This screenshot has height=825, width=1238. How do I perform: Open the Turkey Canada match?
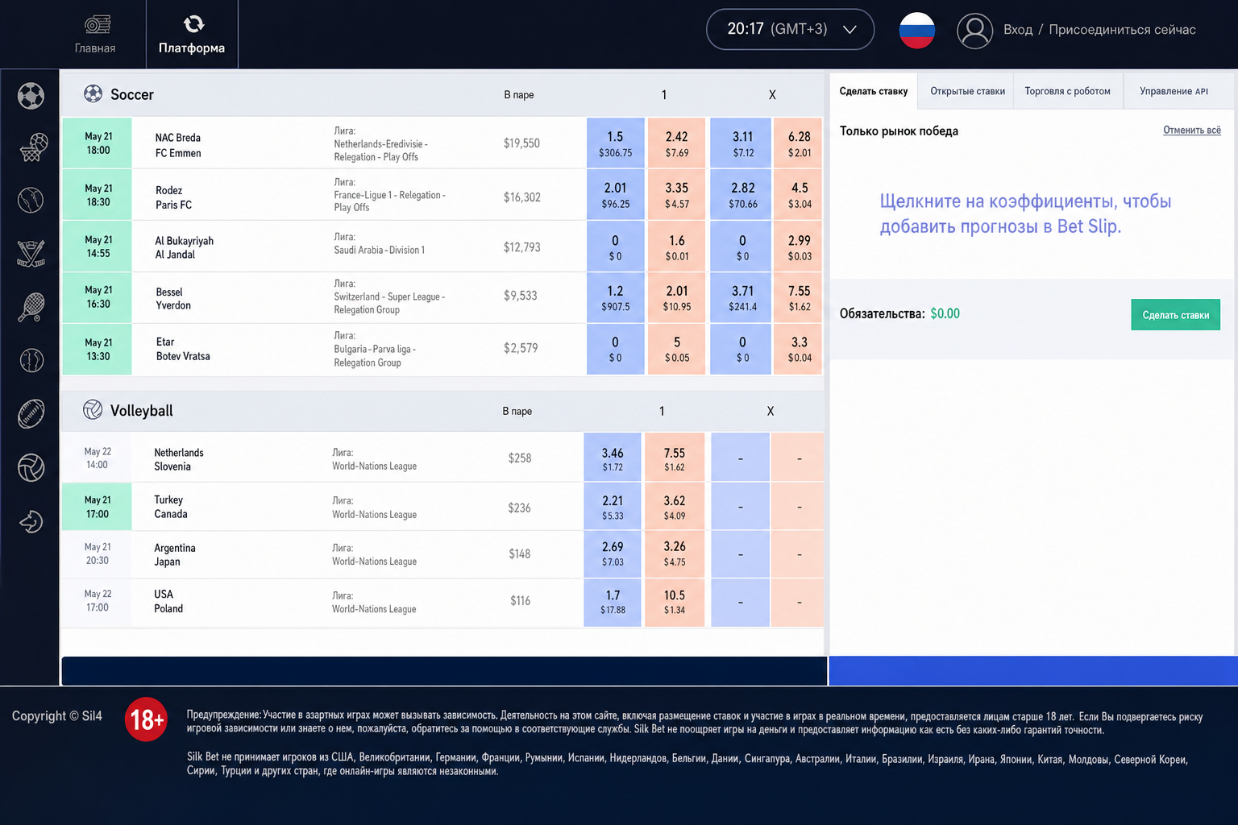coord(171,507)
